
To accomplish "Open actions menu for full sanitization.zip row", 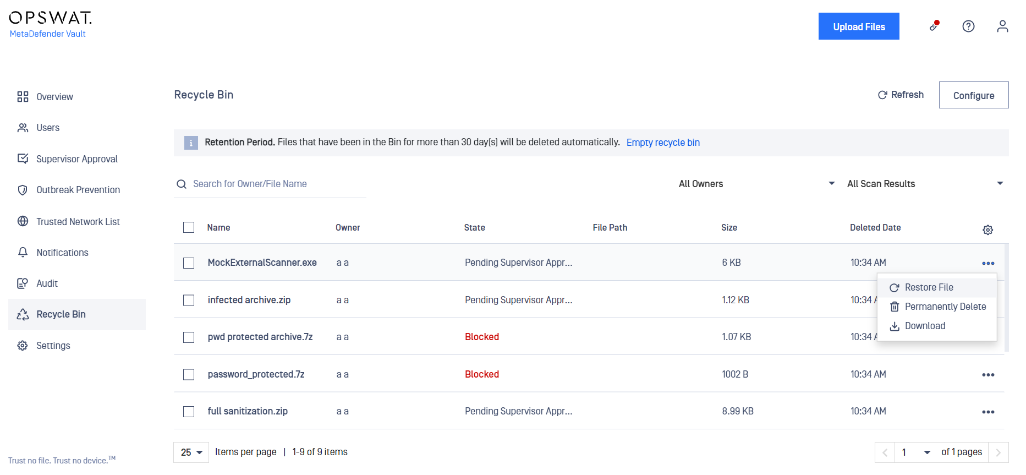I will [x=988, y=412].
